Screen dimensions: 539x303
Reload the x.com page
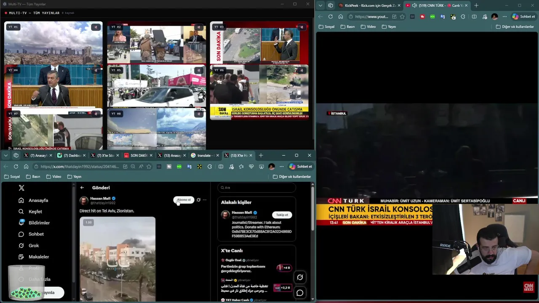coord(16,167)
